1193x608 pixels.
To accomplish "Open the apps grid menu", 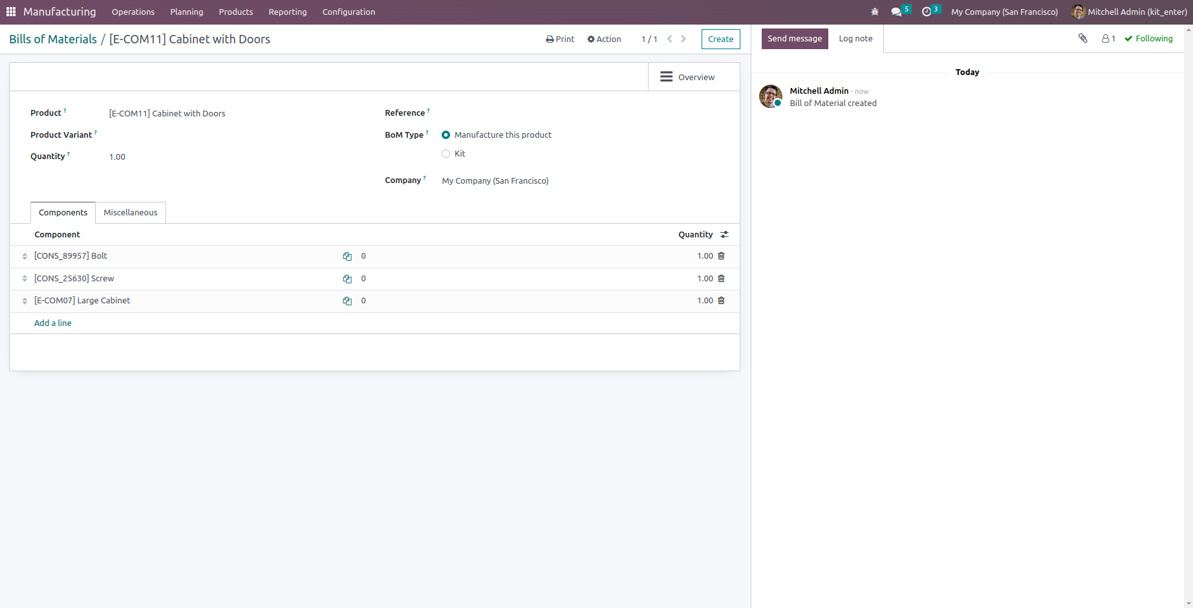I will click(10, 11).
